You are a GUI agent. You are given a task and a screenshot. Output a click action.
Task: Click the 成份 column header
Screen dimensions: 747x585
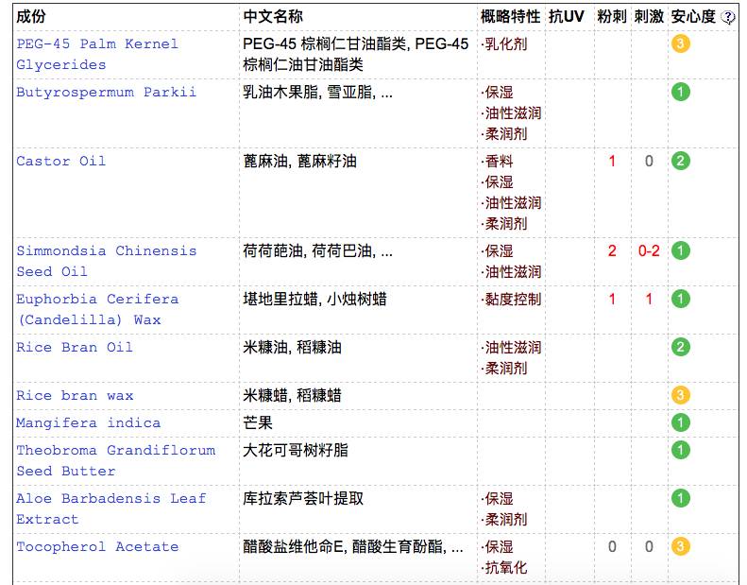tap(31, 17)
